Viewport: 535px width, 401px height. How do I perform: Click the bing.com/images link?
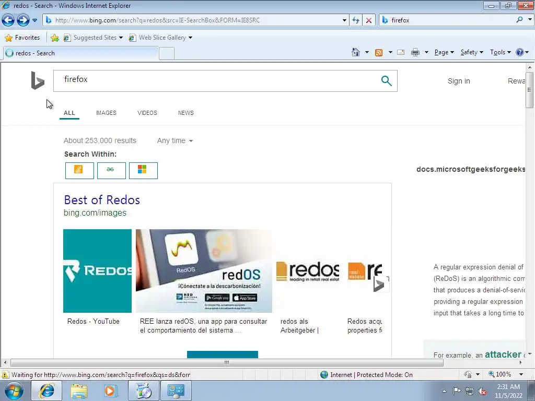(x=95, y=213)
